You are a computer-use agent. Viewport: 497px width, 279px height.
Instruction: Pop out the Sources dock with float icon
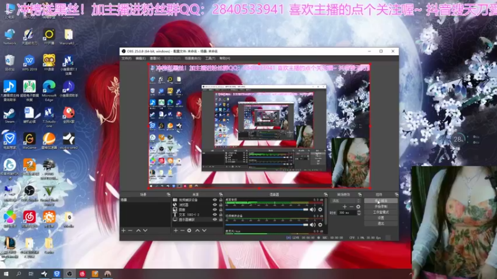click(221, 195)
